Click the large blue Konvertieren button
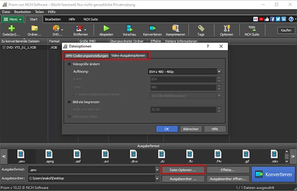297x191 pixels. pos(273,174)
